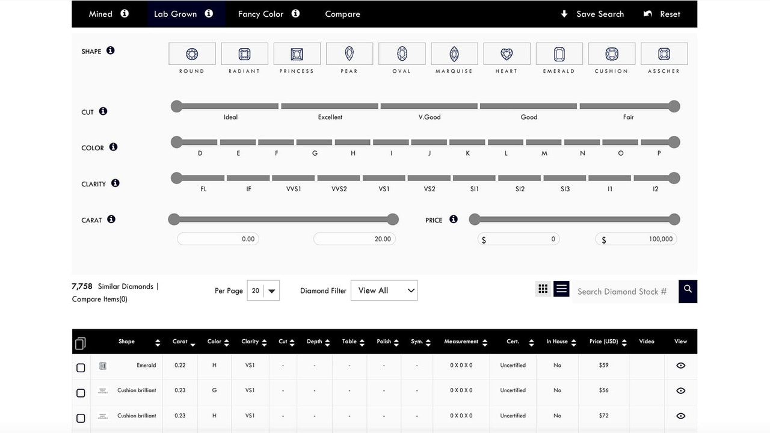
Task: Select the Round diamond shape icon
Action: point(192,54)
